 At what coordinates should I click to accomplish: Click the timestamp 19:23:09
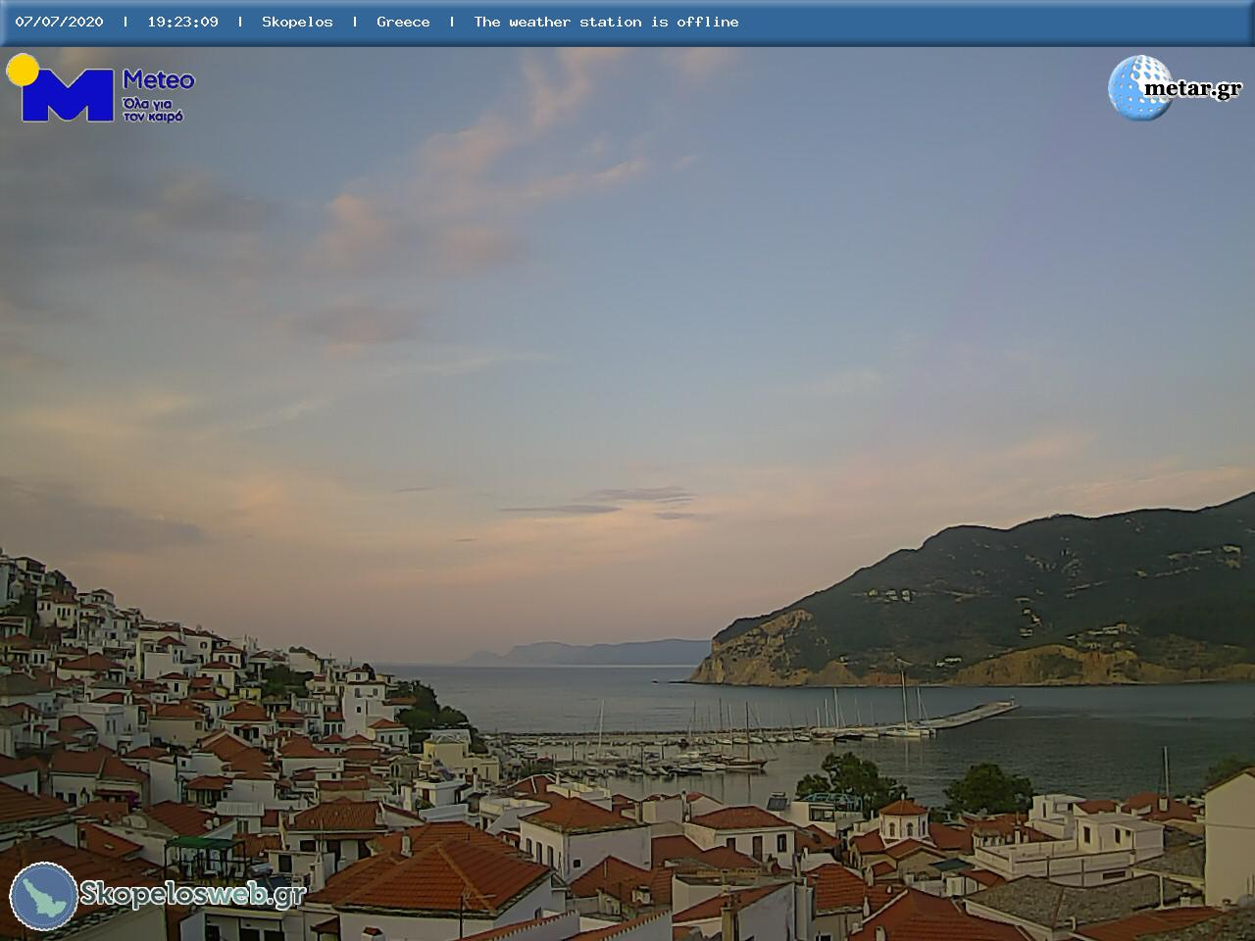pyautogui.click(x=182, y=22)
